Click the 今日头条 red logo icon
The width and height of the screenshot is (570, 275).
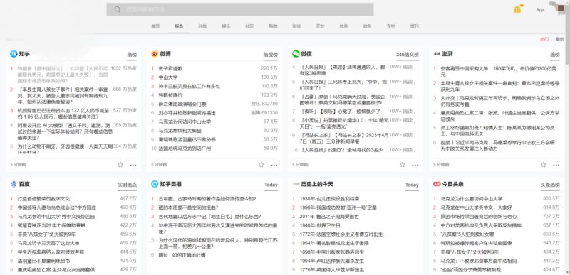(x=437, y=185)
